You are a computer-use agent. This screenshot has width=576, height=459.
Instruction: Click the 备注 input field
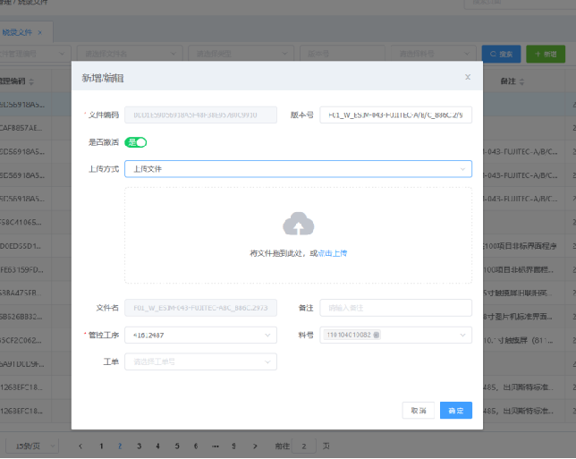click(394, 308)
